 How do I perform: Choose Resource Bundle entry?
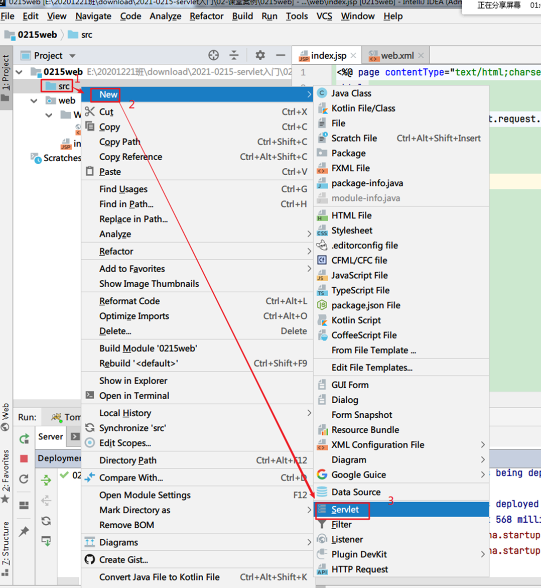pos(401,430)
